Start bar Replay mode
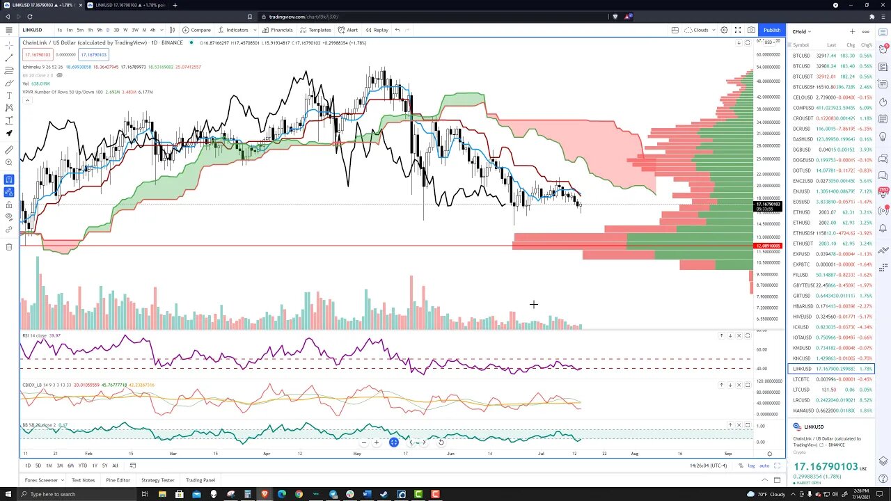Viewport: 891px width, 501px height. pos(377,30)
